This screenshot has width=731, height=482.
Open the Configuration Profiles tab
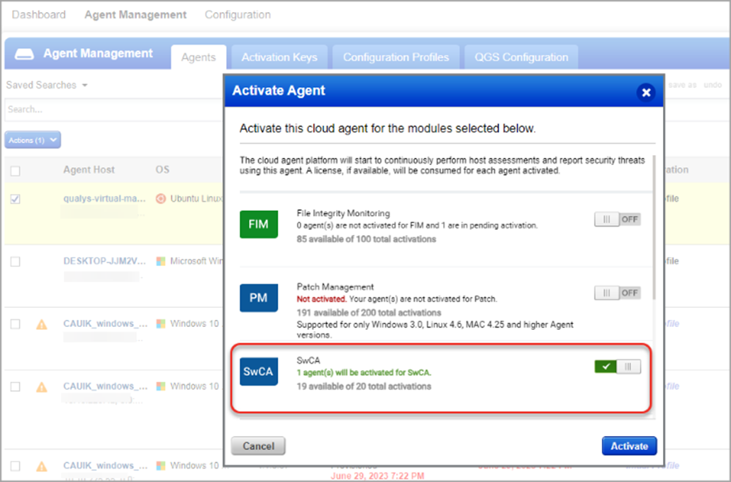pyautogui.click(x=396, y=57)
